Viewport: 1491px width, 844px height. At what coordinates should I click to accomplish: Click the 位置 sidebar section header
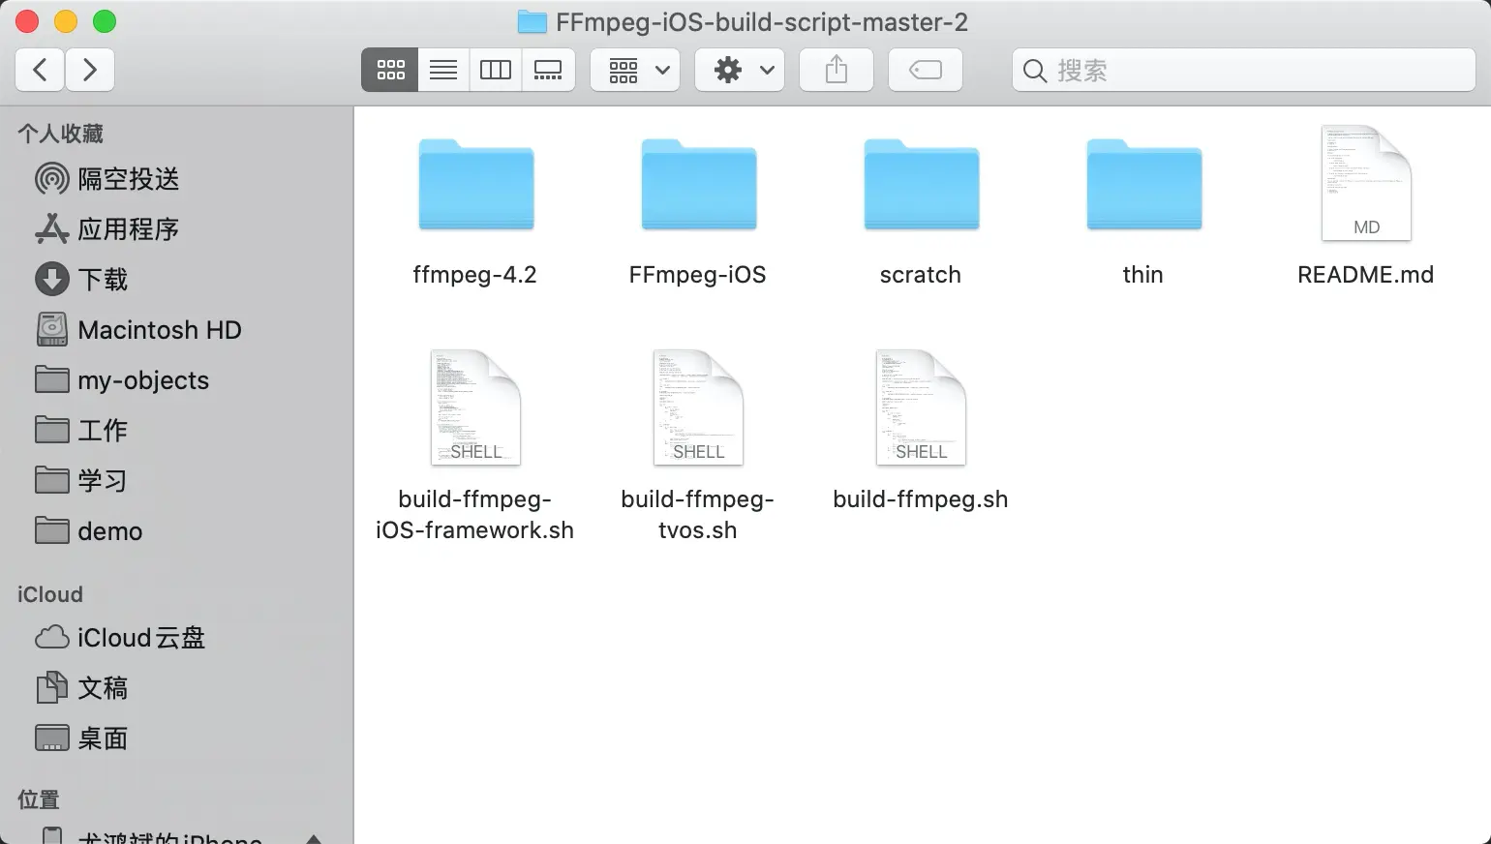tap(39, 799)
